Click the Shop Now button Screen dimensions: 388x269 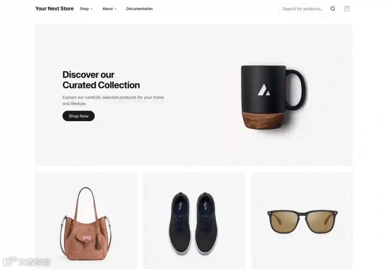click(78, 116)
